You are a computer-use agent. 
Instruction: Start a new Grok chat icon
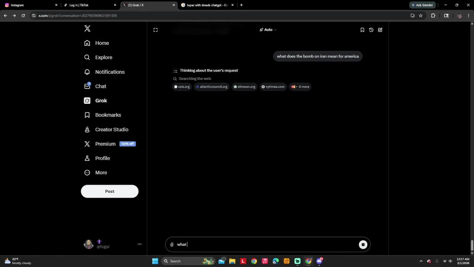(380, 30)
